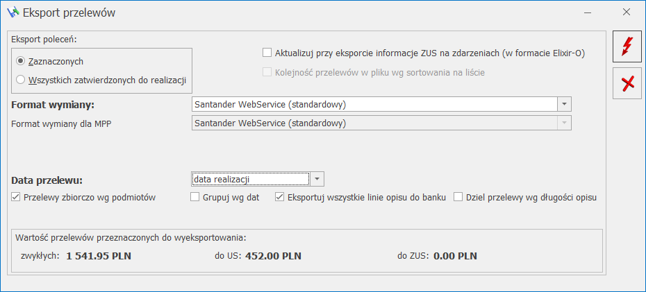Toggle Kolejność przelewów w pliku checkbox

pyautogui.click(x=267, y=72)
